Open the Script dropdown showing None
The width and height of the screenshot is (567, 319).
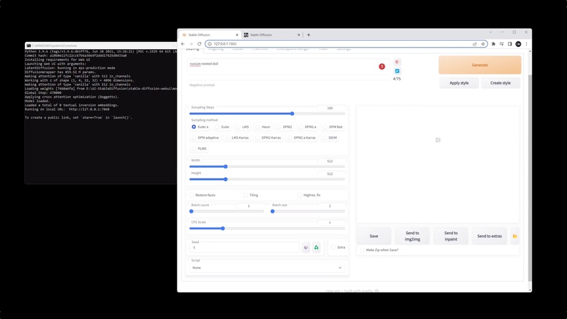[x=267, y=268]
